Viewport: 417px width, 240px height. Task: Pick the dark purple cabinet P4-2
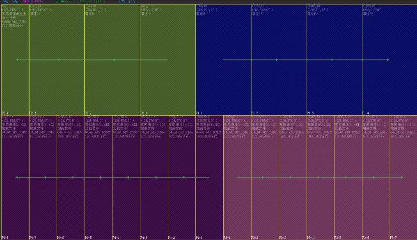point(181,197)
